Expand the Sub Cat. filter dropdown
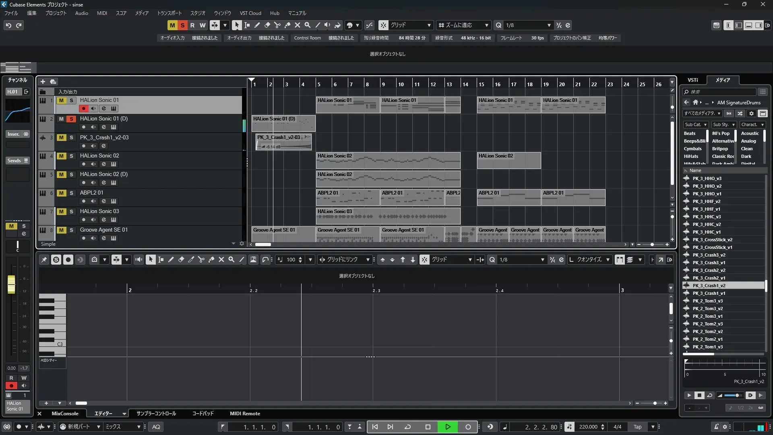 coord(695,125)
